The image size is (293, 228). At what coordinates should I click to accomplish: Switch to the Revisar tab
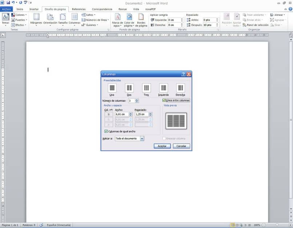123,9
